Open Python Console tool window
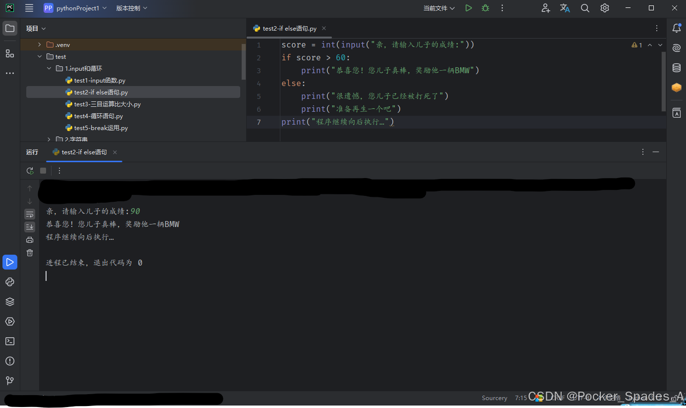The height and width of the screenshot is (408, 686). 9,282
